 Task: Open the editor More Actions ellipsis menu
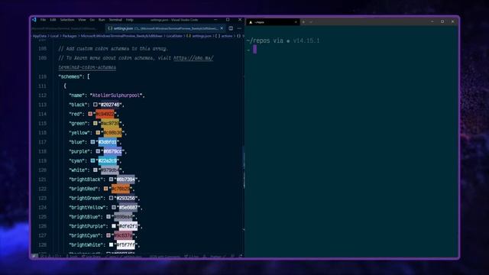(x=239, y=28)
